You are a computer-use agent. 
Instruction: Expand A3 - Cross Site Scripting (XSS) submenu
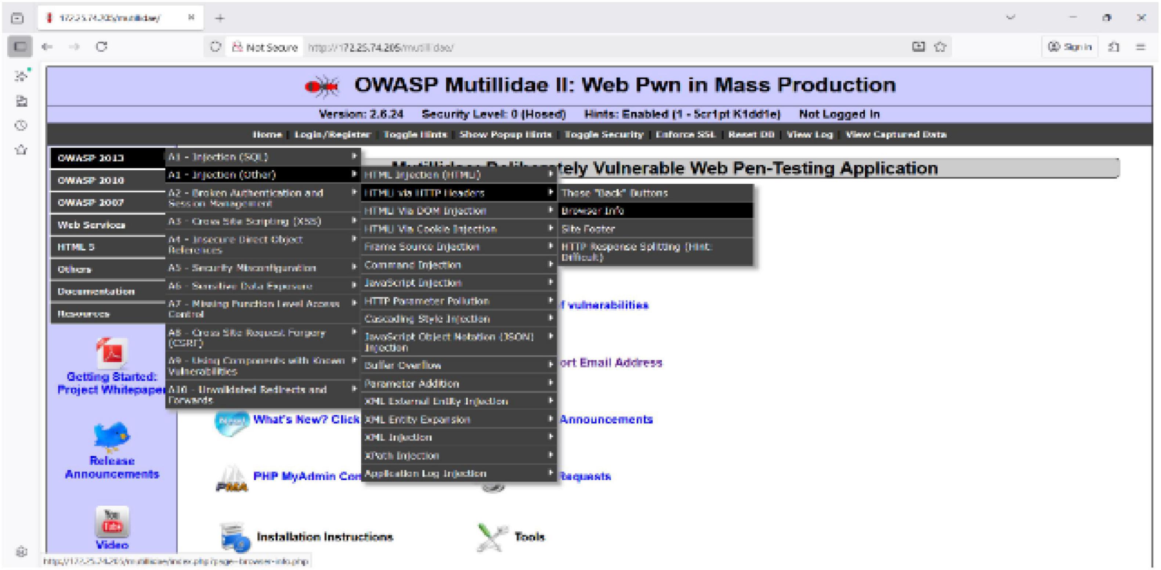click(x=263, y=221)
